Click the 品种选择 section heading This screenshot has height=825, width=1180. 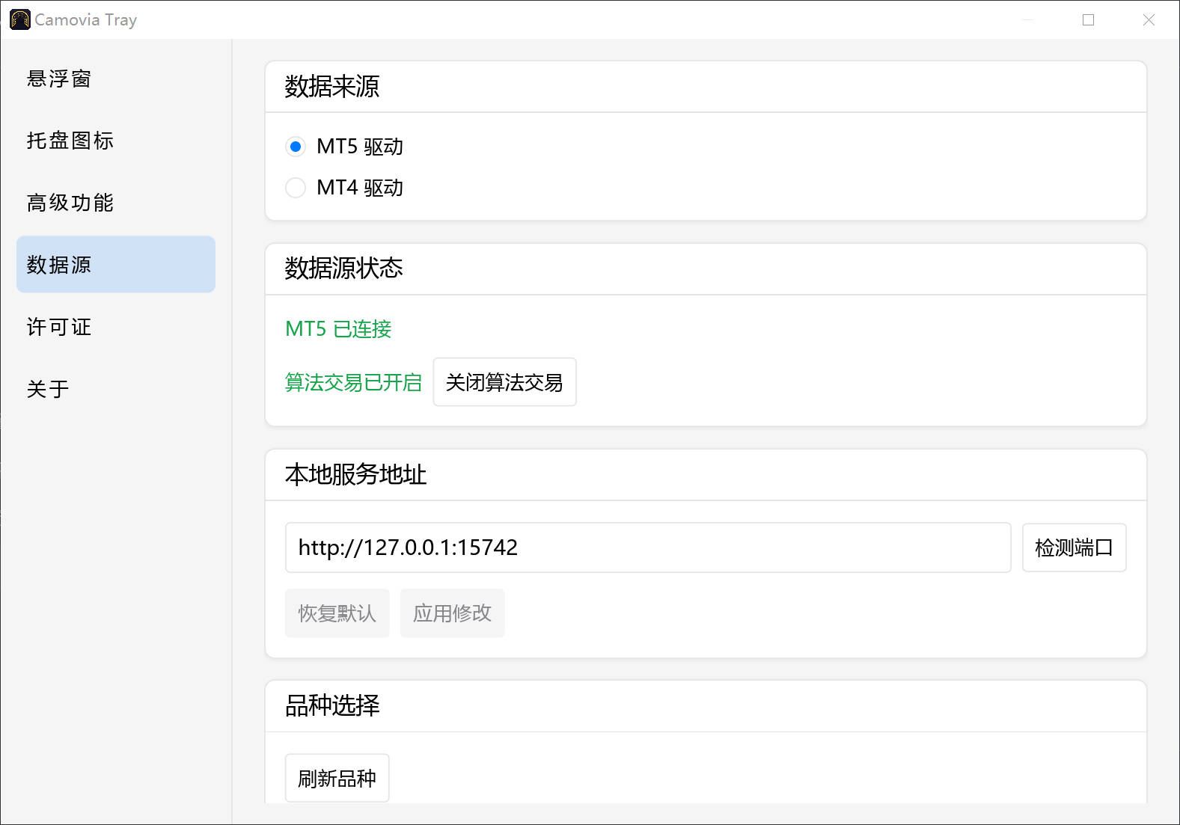pos(331,706)
